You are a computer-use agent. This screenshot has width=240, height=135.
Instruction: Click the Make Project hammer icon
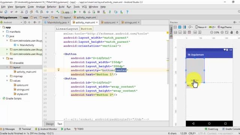58,12
